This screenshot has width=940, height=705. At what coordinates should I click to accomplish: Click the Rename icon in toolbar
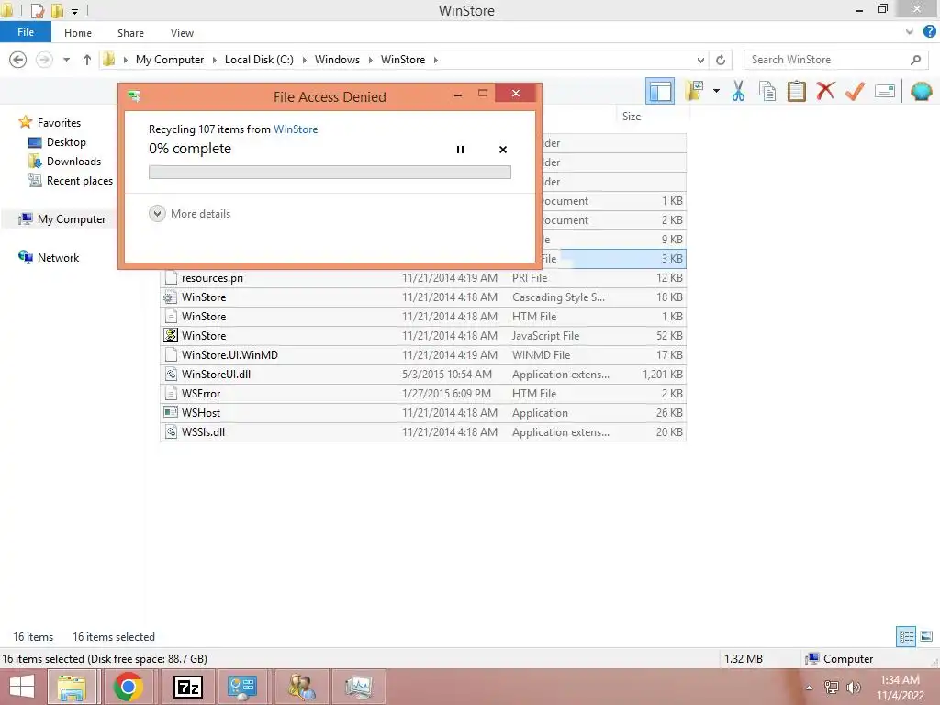[885, 92]
